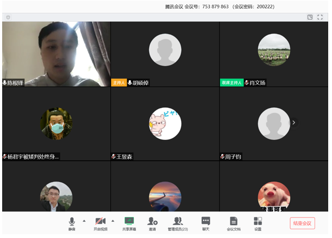Switch the video layout view

(310, 17)
